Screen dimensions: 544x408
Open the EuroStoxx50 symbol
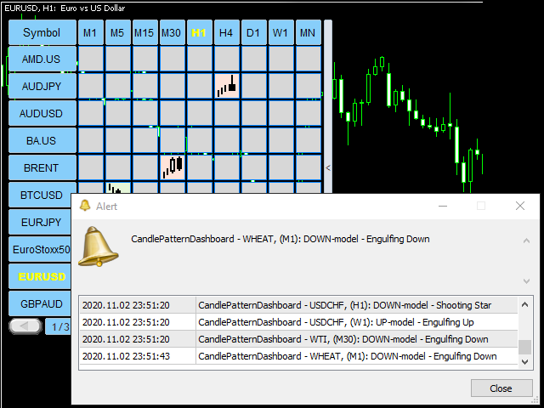(x=40, y=249)
